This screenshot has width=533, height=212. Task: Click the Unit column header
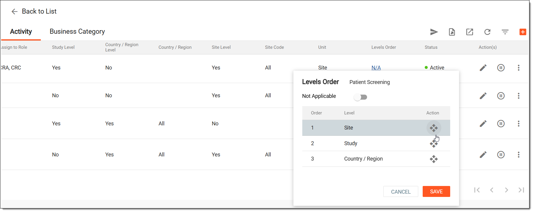click(x=322, y=47)
